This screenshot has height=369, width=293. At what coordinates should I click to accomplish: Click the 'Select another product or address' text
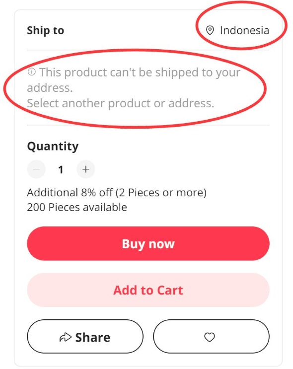click(x=121, y=103)
